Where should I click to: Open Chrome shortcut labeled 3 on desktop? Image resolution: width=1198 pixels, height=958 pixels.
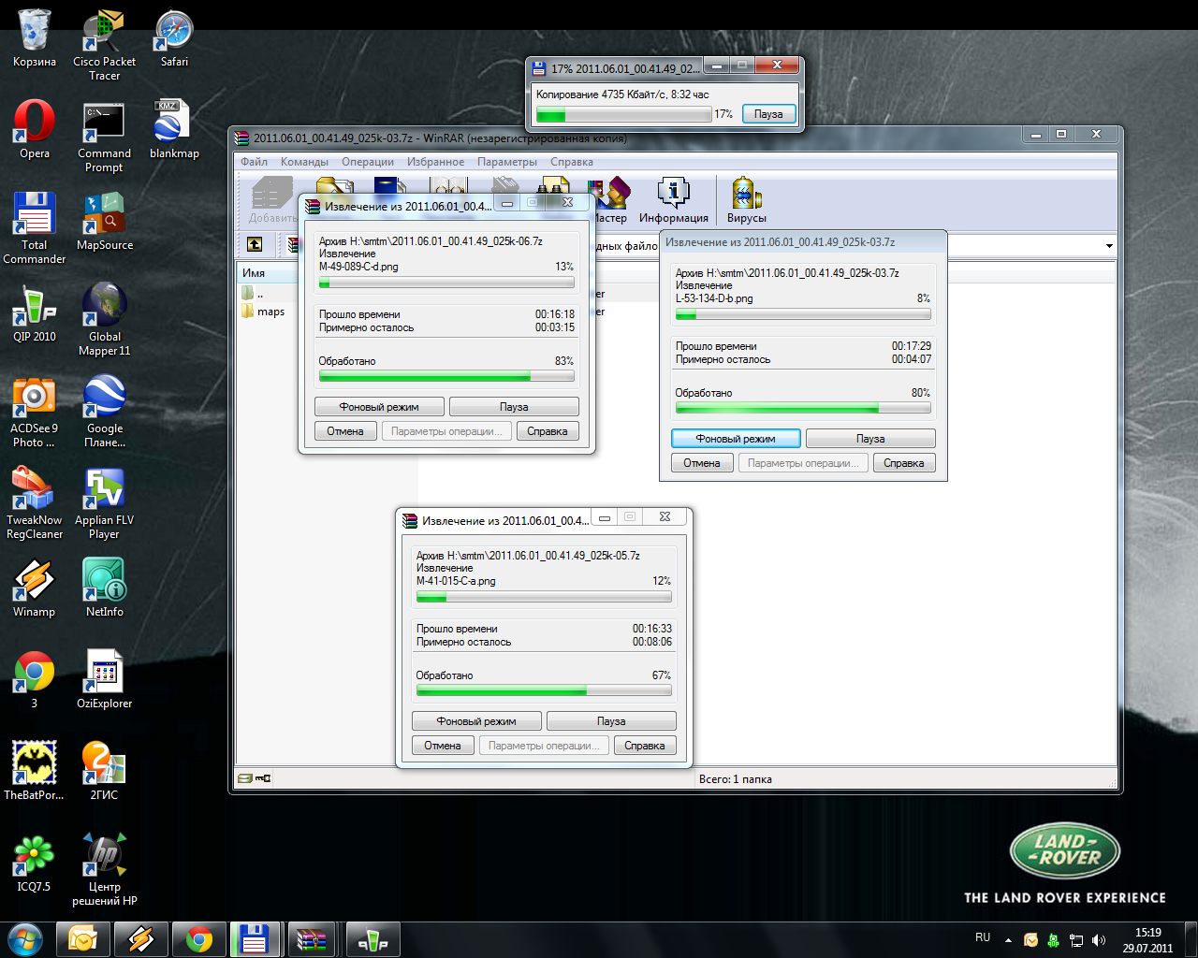35,680
